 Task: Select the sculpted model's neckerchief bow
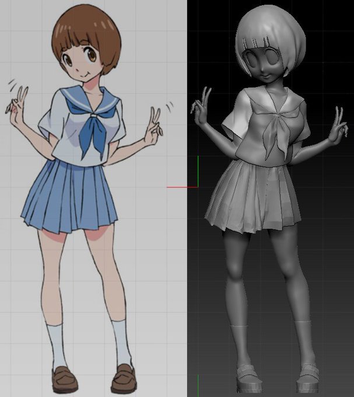(277, 135)
